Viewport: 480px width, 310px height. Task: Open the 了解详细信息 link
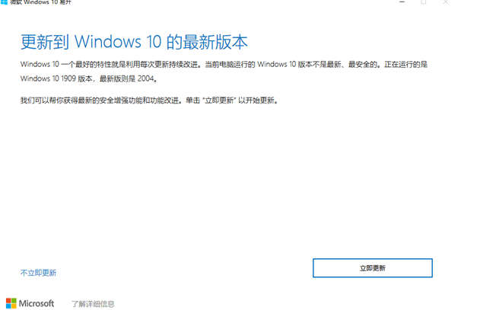click(93, 304)
